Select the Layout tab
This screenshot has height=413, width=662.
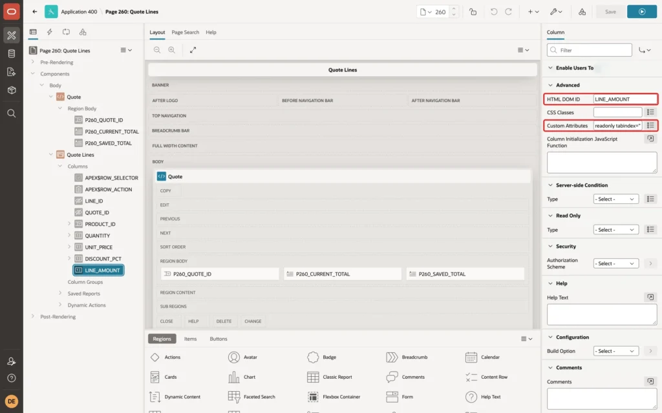point(157,32)
